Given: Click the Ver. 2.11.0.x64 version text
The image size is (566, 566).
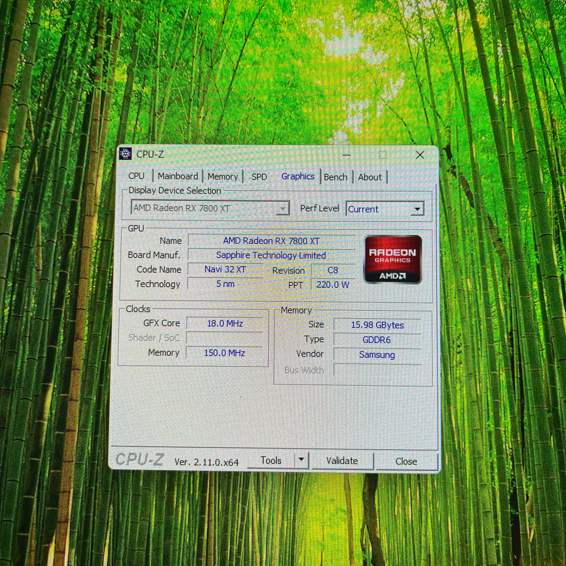Looking at the screenshot, I should [206, 462].
